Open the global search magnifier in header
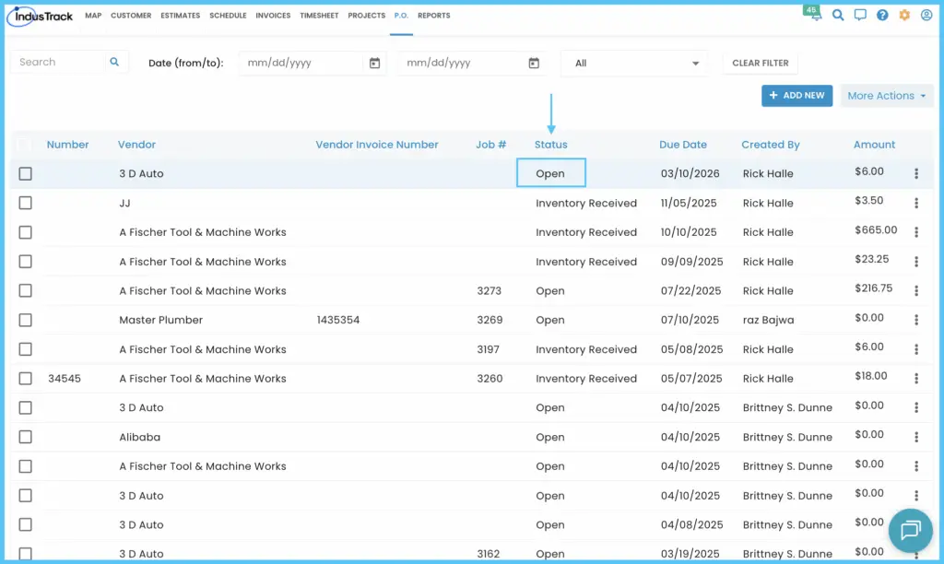The image size is (944, 564). click(837, 15)
